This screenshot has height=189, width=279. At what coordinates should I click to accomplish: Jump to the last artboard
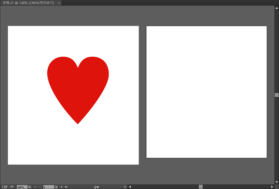point(66,187)
